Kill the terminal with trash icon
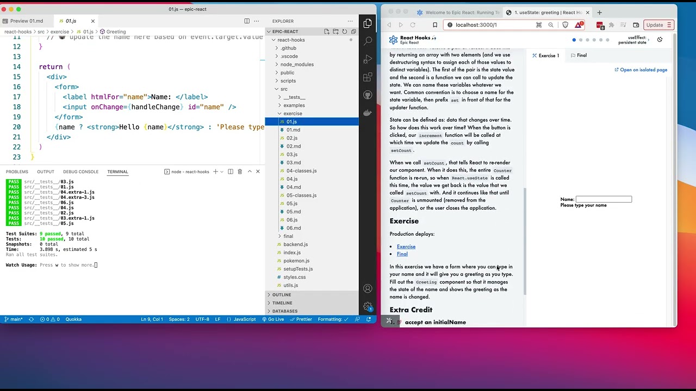696x391 pixels. (240, 172)
